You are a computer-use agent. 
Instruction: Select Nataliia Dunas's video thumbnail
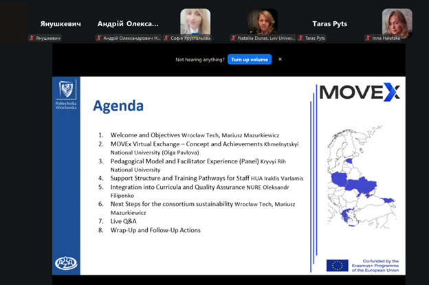click(x=263, y=22)
